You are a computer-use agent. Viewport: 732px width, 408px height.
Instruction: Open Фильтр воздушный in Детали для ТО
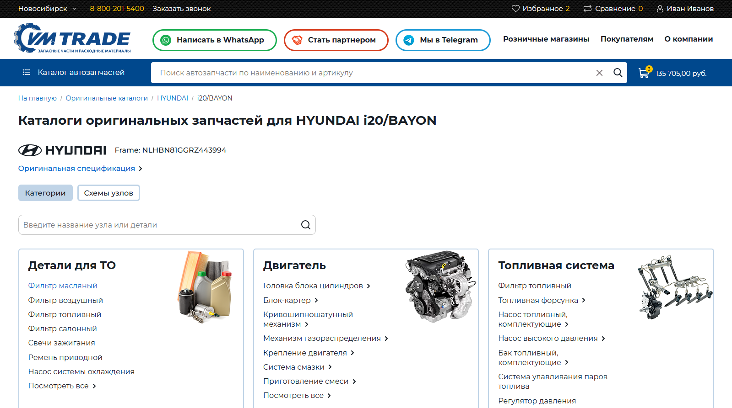click(x=65, y=301)
